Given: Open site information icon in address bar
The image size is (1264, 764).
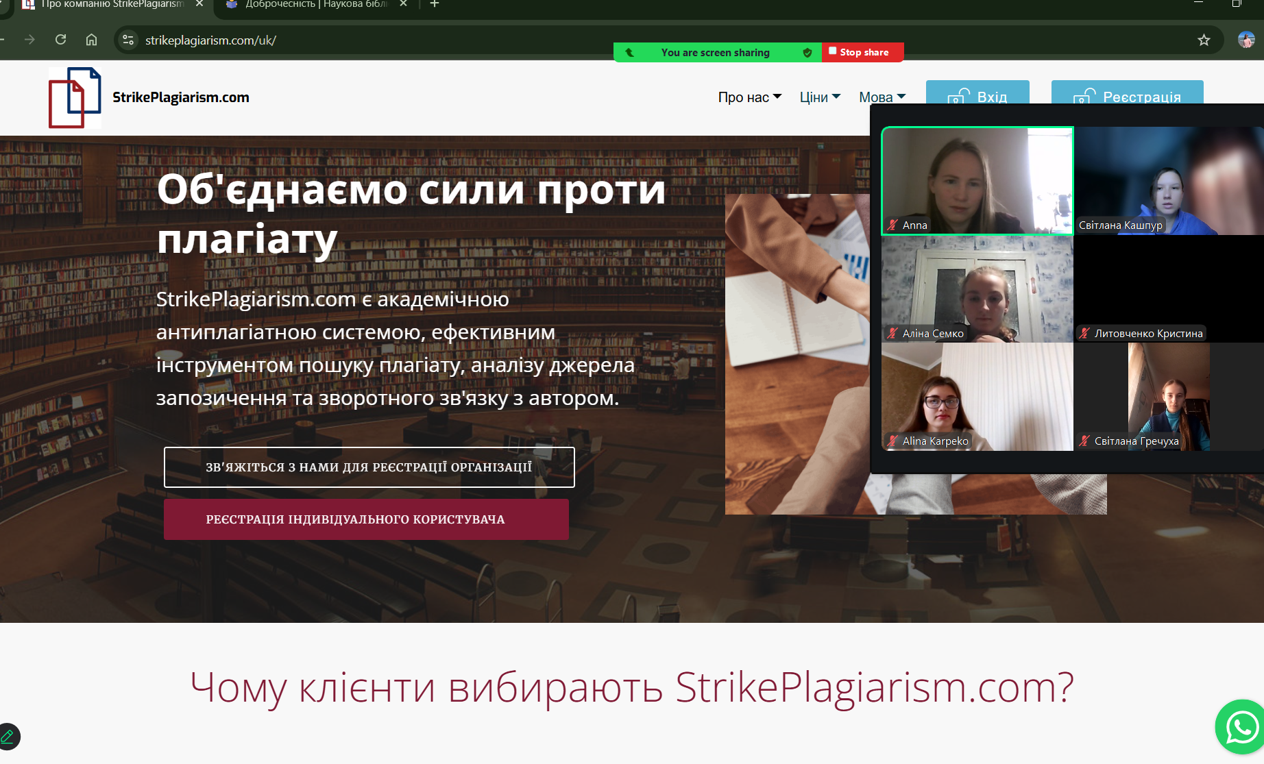Looking at the screenshot, I should click(128, 40).
